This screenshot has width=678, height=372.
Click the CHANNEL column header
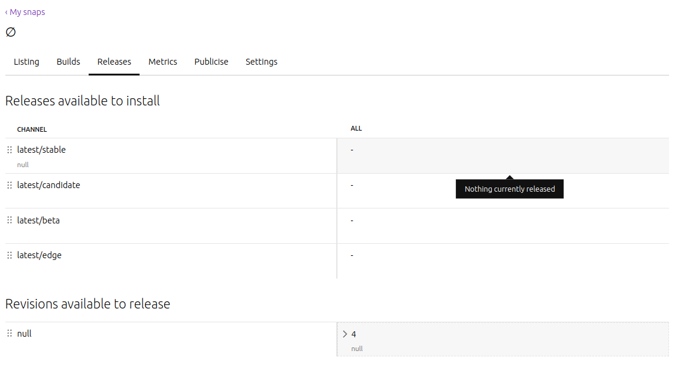pos(32,129)
